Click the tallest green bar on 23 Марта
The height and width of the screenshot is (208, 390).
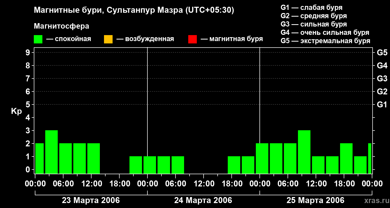click(51, 152)
